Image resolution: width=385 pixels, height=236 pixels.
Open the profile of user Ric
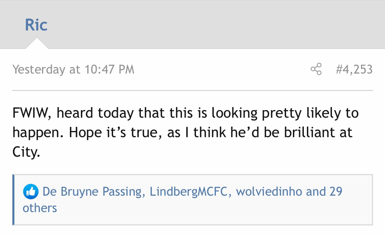point(36,25)
